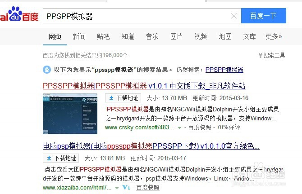Click 下载地址 button for 13.81 MB result

[x=61, y=159]
